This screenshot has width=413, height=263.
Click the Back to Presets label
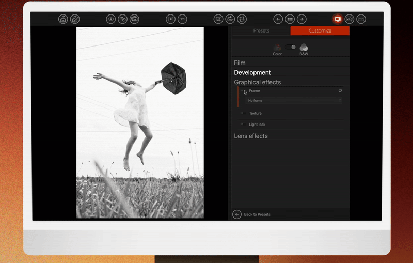pos(257,214)
